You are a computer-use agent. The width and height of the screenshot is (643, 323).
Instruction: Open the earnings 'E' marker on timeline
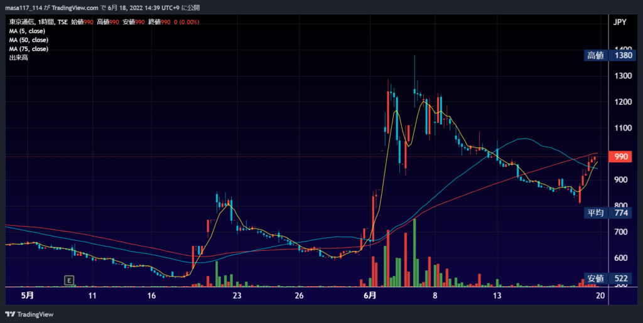[69, 280]
